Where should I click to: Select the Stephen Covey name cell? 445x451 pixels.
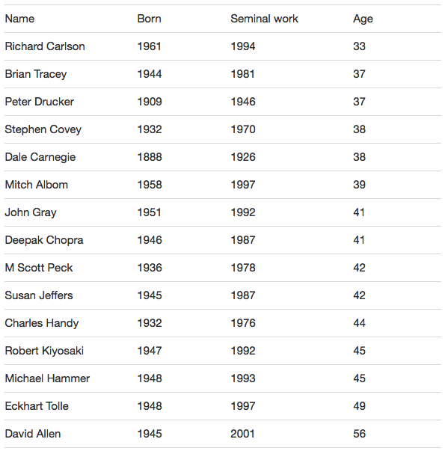[x=43, y=129]
